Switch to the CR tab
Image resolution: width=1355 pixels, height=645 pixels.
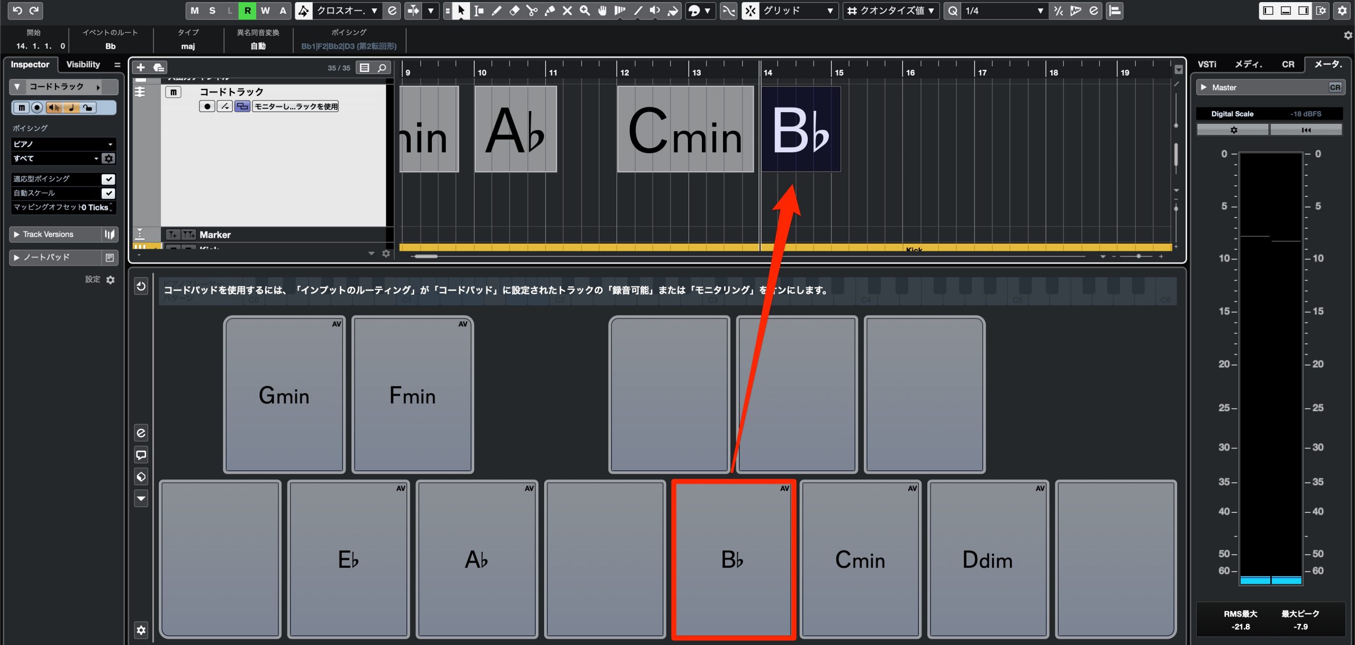click(x=1288, y=65)
